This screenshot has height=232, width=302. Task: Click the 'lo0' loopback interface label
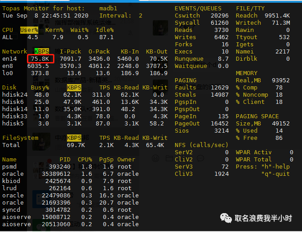point(8,73)
